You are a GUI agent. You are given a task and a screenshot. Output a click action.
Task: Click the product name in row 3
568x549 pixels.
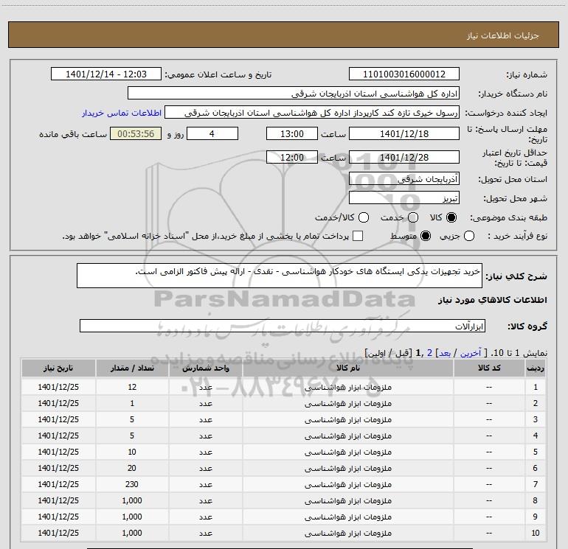(x=347, y=419)
